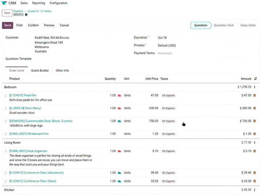Grab the Customizable Desk row drag handle
Image resolution: width=260 pixels, height=195 pixels.
click(6, 121)
